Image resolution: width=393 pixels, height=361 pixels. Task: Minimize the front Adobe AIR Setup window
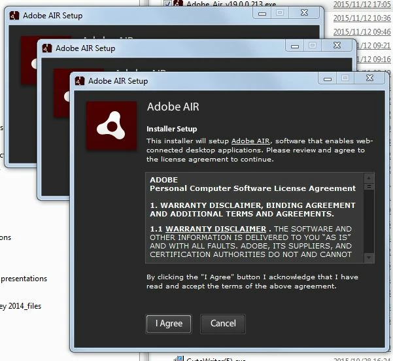click(328, 78)
